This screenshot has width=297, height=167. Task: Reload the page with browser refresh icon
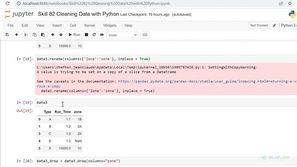[7, 3]
